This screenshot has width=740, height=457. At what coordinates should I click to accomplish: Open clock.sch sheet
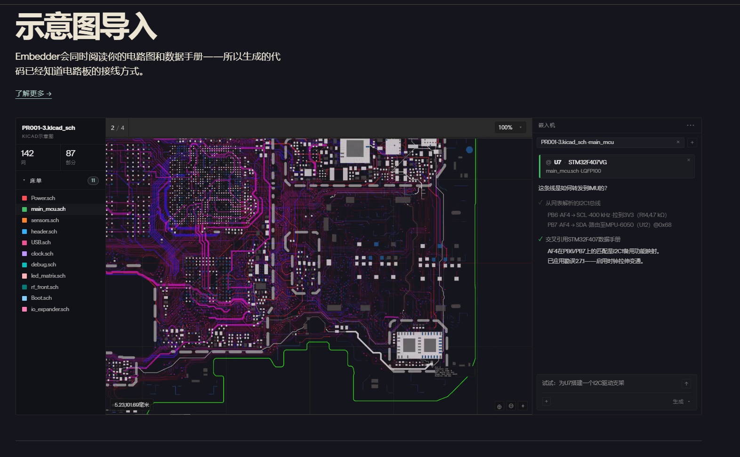[x=42, y=254]
